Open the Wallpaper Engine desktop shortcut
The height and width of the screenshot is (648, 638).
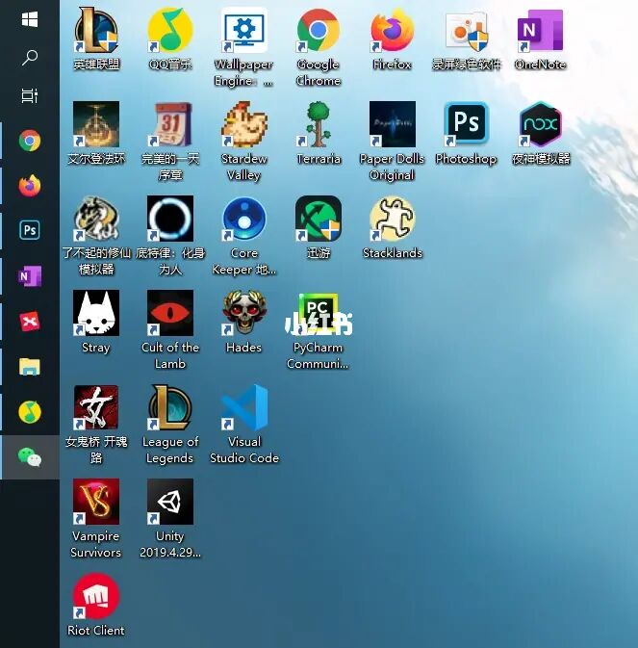[x=244, y=31]
